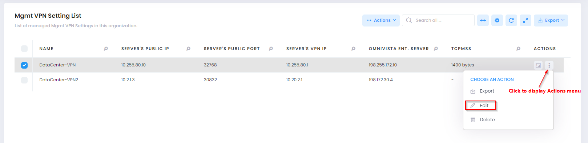Expand the Actions dropdown
588x143 pixels.
[x=381, y=20]
